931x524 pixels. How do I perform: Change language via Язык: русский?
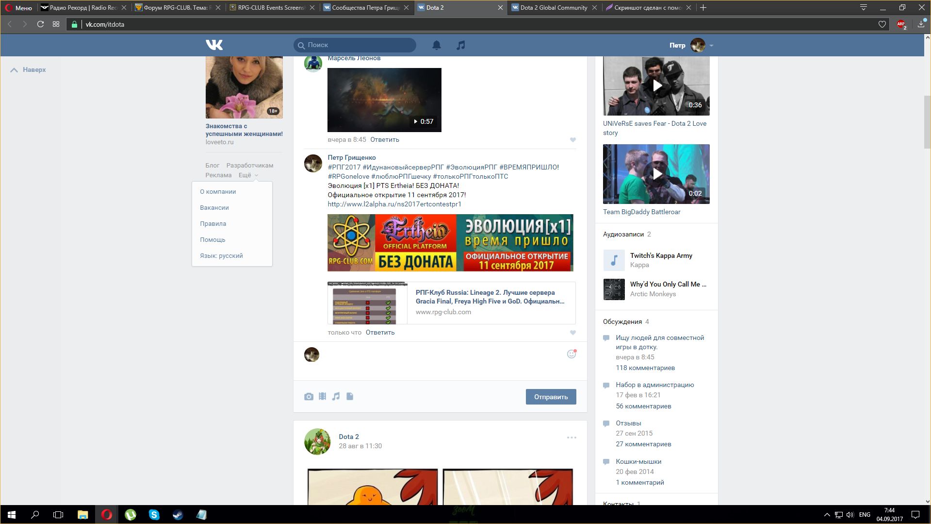coord(221,256)
